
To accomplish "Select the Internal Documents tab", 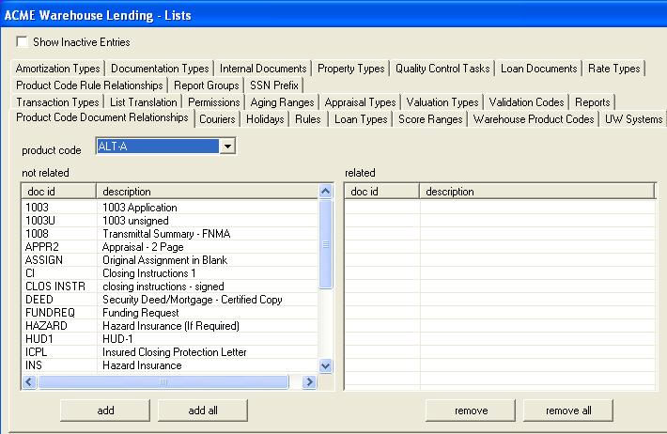I will tap(263, 69).
